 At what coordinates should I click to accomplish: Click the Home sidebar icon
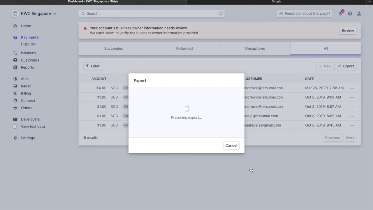pyautogui.click(x=15, y=26)
